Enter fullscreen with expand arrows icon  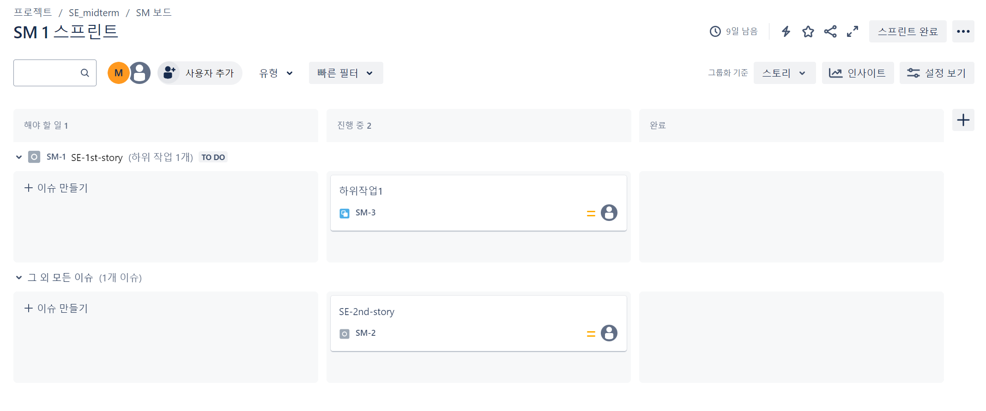coord(853,31)
